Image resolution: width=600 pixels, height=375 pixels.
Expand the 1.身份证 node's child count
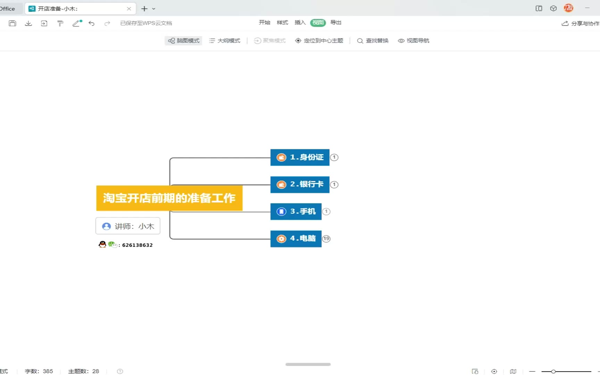pos(334,157)
